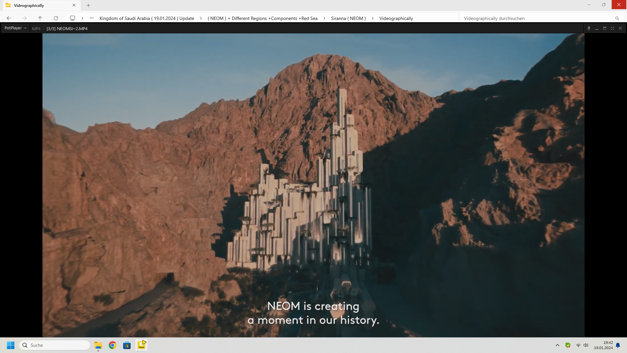Maximize the PotPlayer window
627x353 pixels.
[x=604, y=28]
